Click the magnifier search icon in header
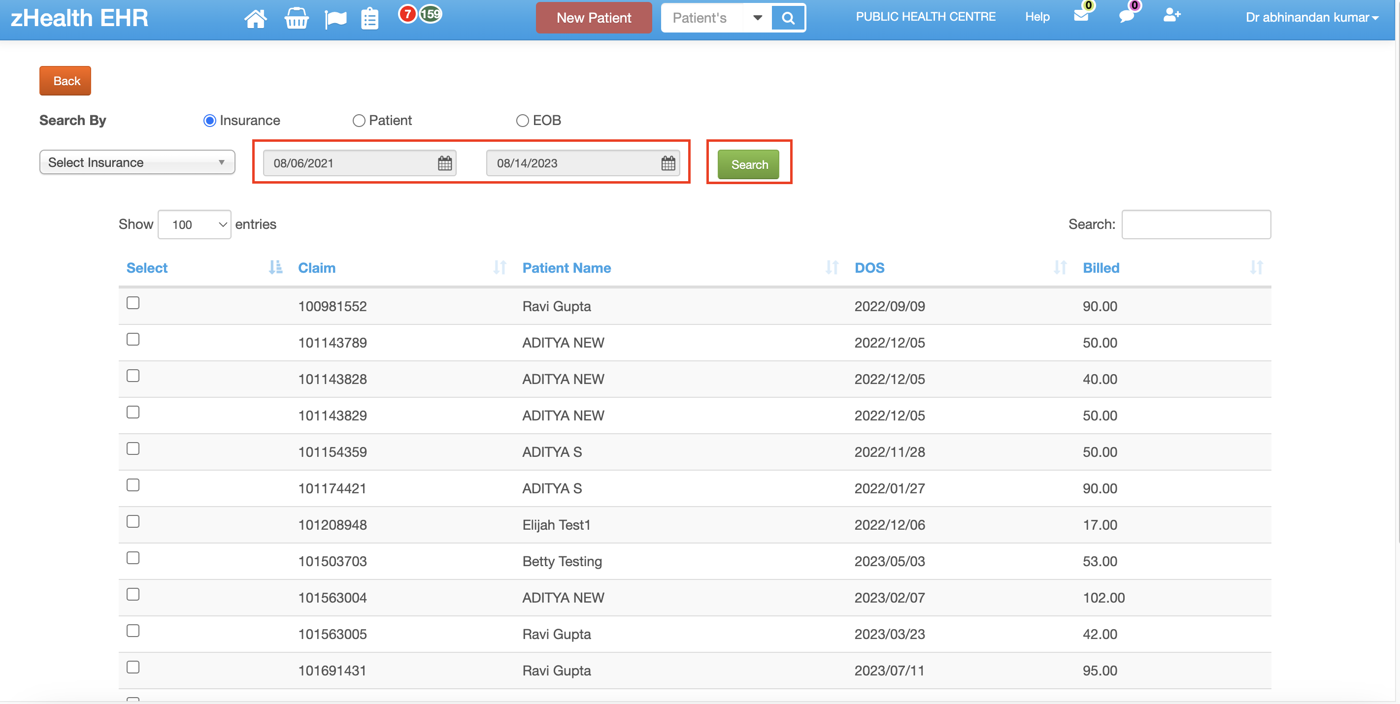This screenshot has height=704, width=1400. tap(788, 18)
